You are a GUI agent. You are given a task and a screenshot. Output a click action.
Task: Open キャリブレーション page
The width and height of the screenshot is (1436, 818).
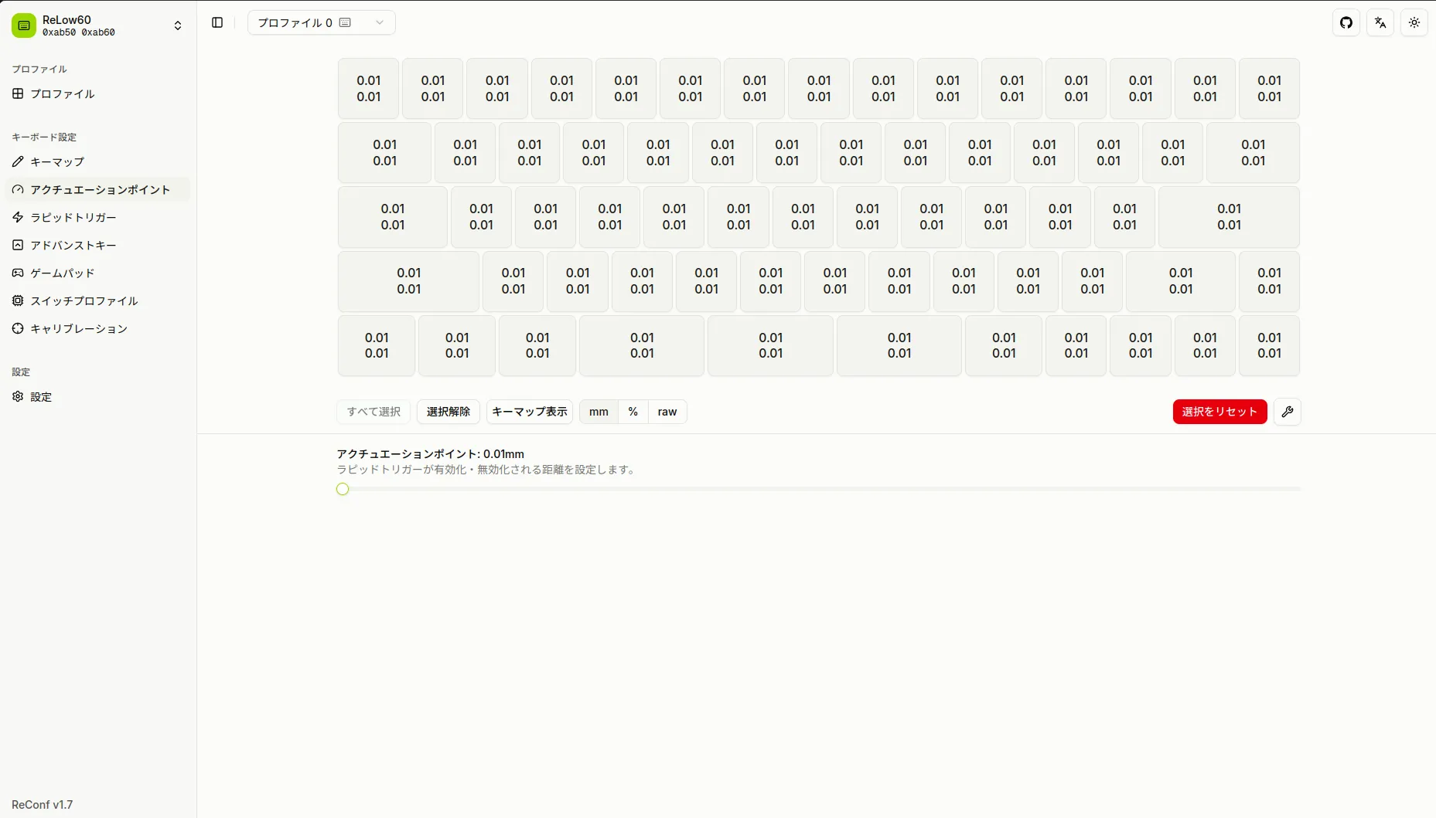98,328
